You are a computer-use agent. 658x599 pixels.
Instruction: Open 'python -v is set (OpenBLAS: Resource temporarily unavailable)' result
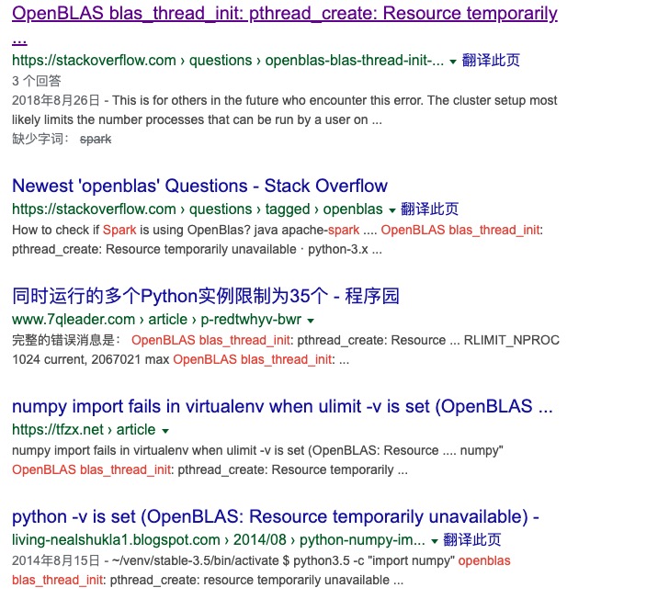pyautogui.click(x=276, y=517)
